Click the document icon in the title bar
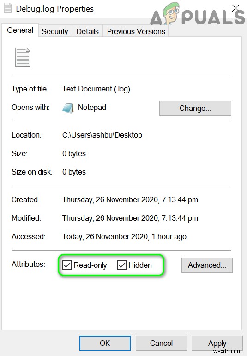The image size is (247, 356). pyautogui.click(x=8, y=8)
